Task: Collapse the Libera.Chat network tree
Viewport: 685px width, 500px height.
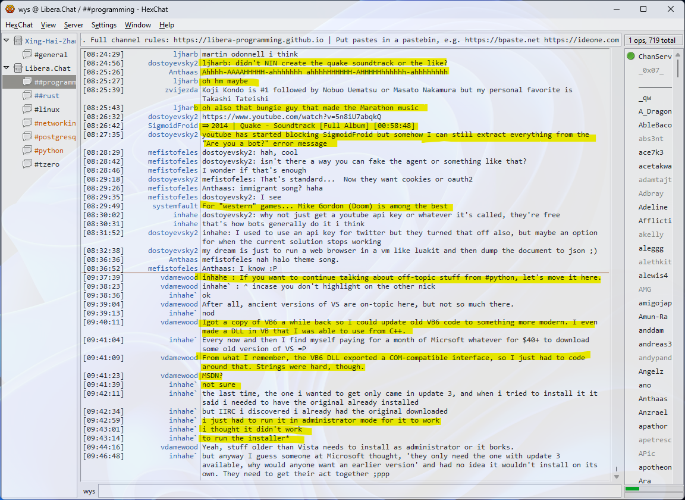Action: (x=7, y=68)
